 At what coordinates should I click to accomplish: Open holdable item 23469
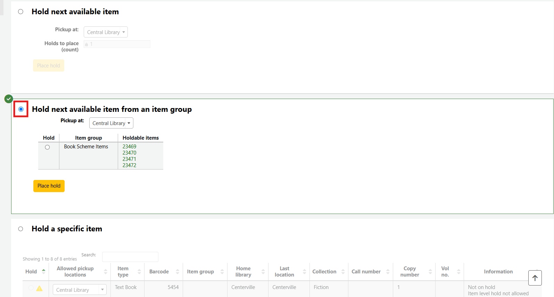point(130,147)
